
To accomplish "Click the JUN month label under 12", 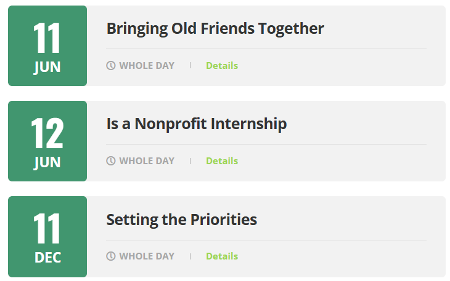I will [x=47, y=162].
